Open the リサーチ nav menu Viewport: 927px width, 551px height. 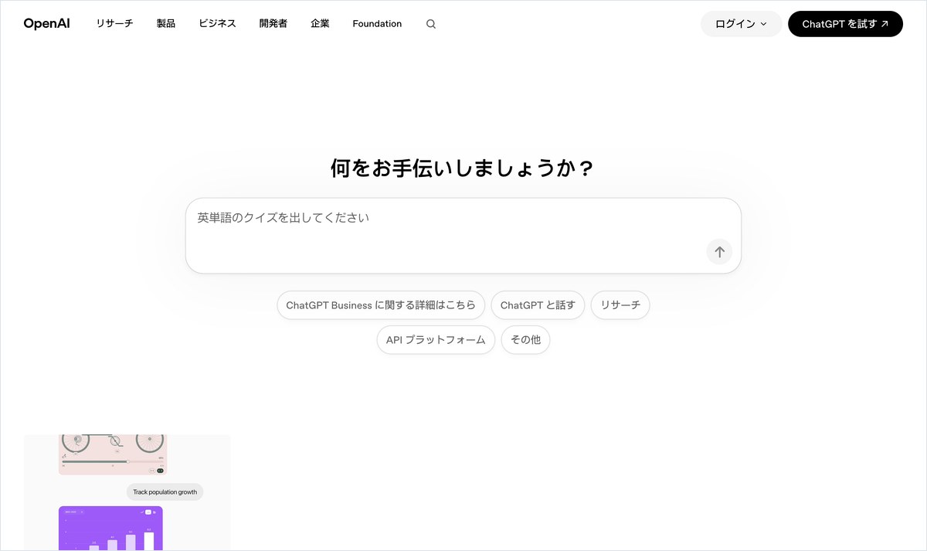(114, 24)
